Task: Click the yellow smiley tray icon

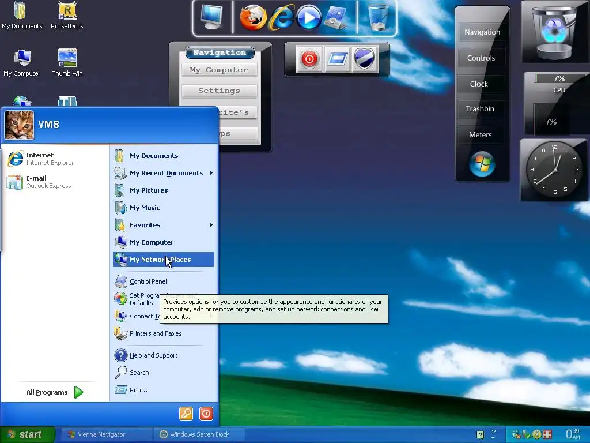Action: pyautogui.click(x=538, y=434)
